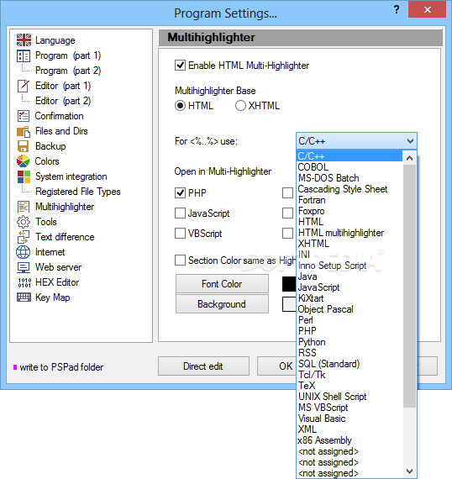The height and width of the screenshot is (479, 452).
Task: Choose Object Pascal from the list
Action: [x=350, y=309]
